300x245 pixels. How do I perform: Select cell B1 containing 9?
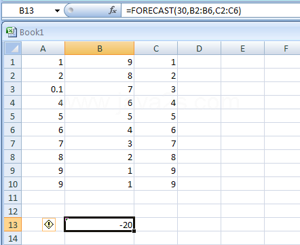pyautogui.click(x=100, y=62)
